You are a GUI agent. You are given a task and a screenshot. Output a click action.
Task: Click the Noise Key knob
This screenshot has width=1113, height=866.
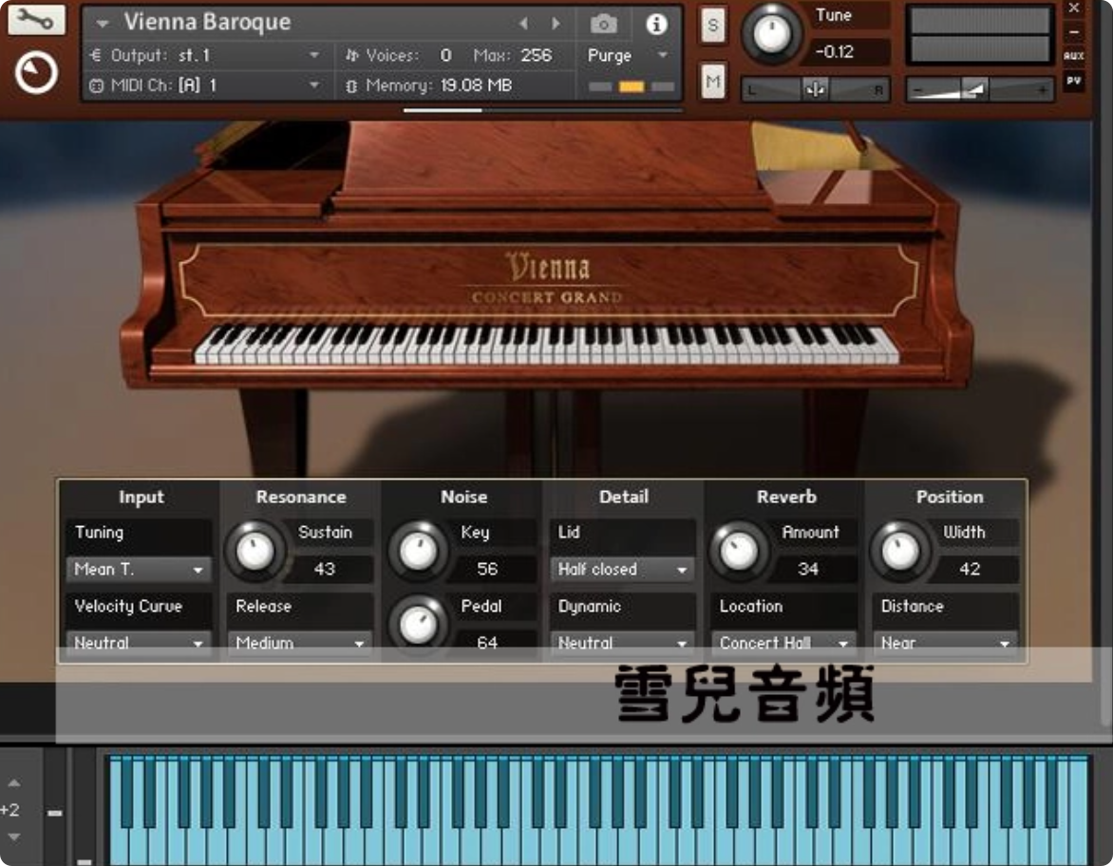[x=418, y=550]
